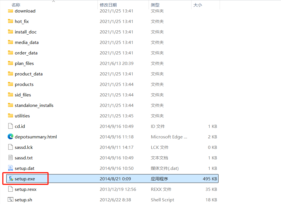Select the file name cd.id

[20, 126]
